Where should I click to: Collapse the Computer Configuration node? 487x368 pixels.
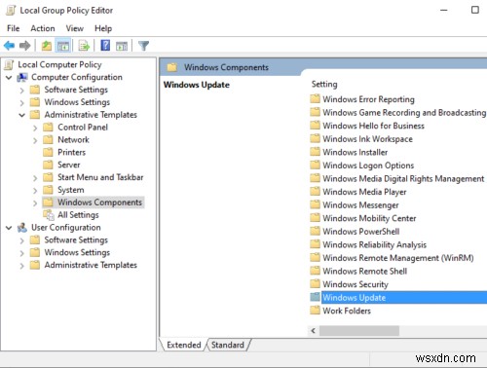tap(9, 78)
